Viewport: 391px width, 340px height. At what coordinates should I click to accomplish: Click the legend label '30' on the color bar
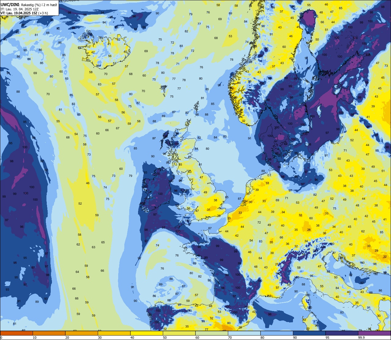point(100,338)
